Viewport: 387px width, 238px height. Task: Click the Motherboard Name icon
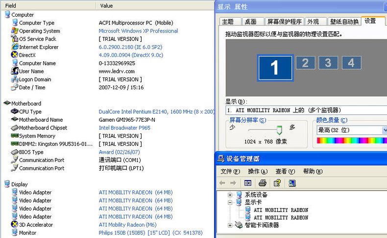point(15,119)
